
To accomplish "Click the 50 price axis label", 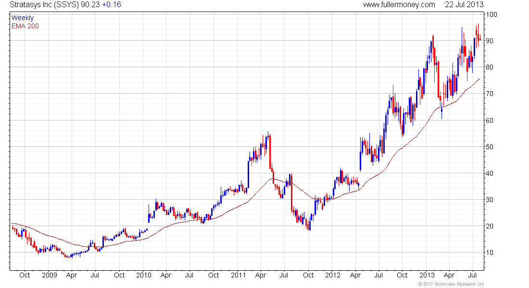I will pyautogui.click(x=489, y=147).
